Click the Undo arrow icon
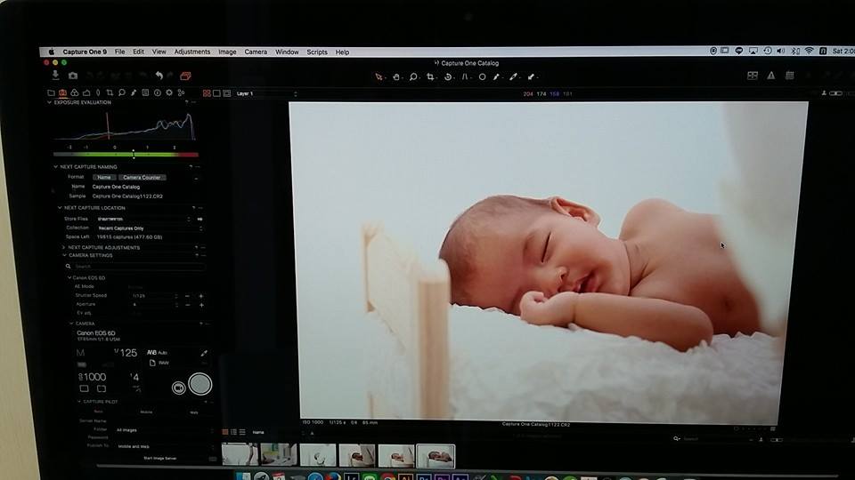 tap(159, 76)
